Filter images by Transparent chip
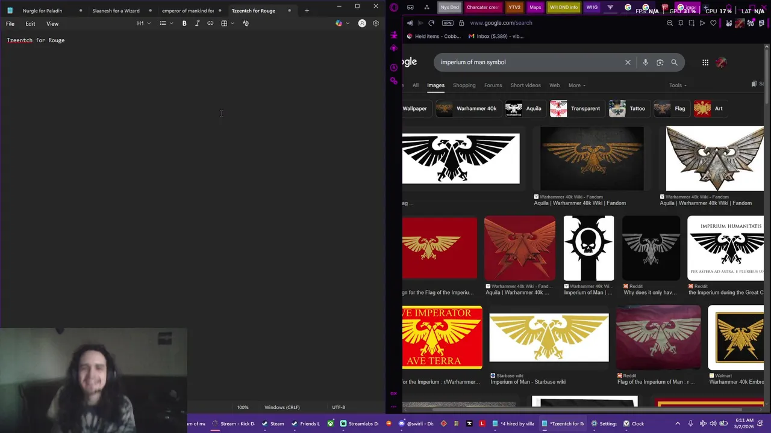 [x=576, y=109]
